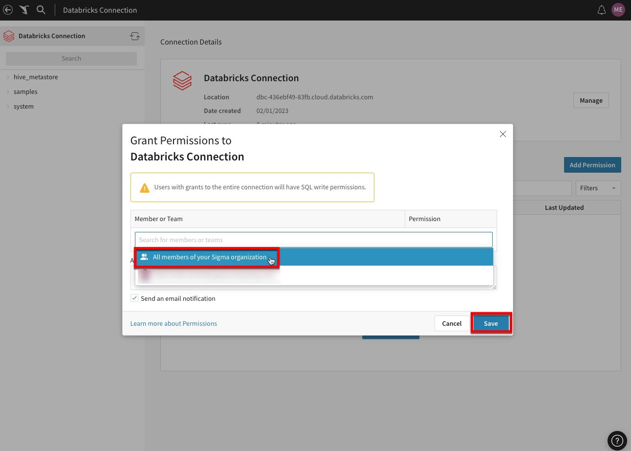Click the location dbc-436ebf49-83fb.cloud.databricks.com text
This screenshot has width=631, height=451.
[x=315, y=97]
